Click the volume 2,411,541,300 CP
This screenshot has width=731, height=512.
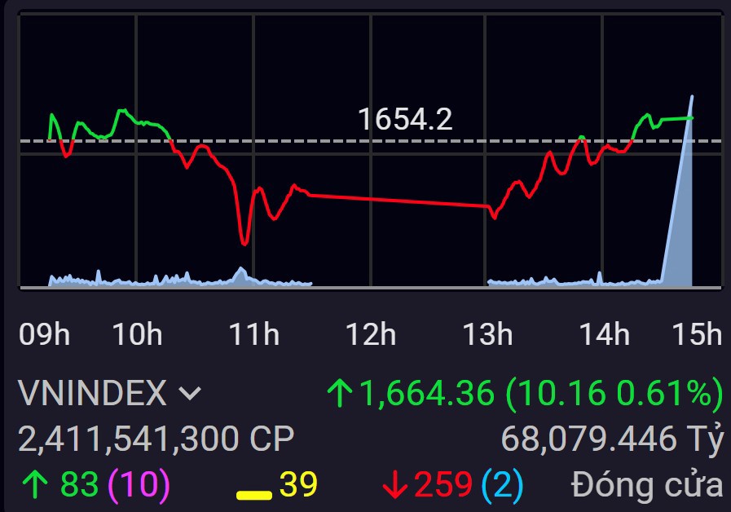(x=156, y=439)
